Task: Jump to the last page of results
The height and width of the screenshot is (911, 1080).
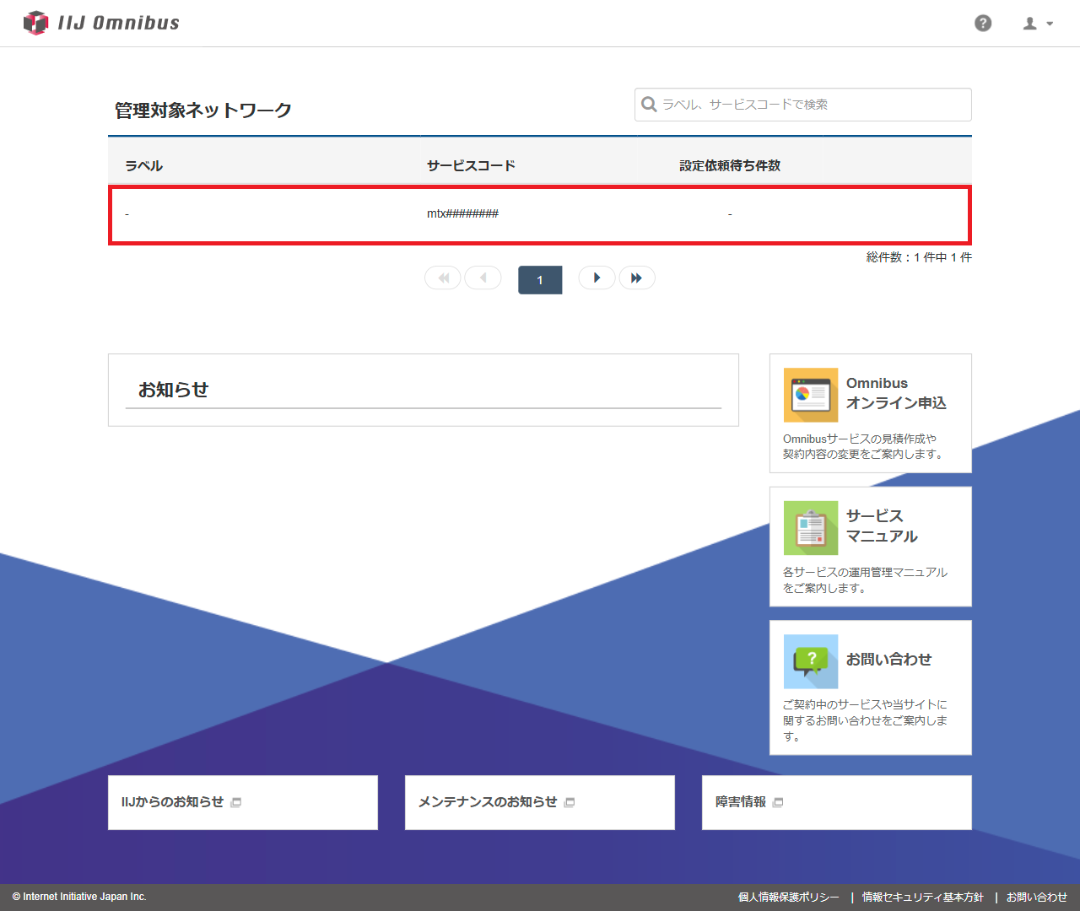Action: click(637, 278)
